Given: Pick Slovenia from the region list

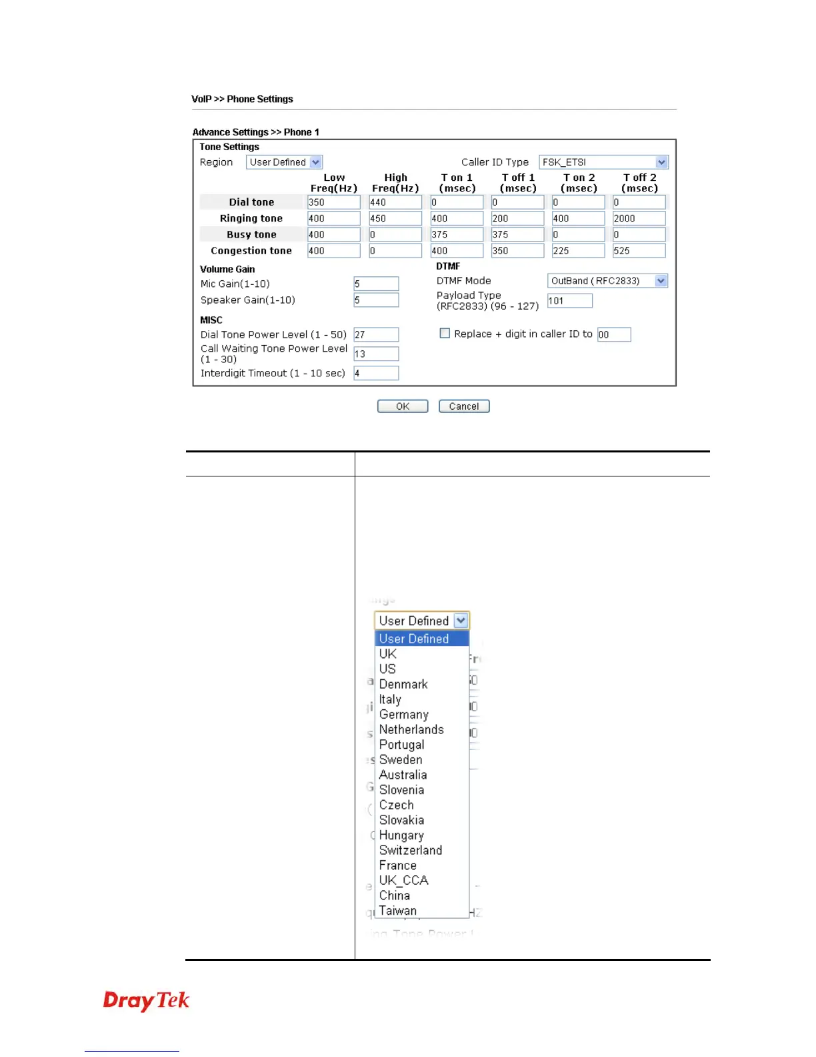Looking at the screenshot, I should click(x=422, y=790).
